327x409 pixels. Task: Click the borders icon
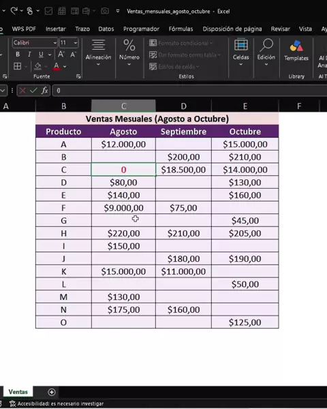point(18,66)
